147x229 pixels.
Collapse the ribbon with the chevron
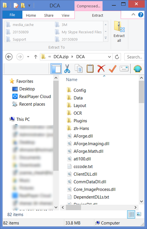coord(133,14)
